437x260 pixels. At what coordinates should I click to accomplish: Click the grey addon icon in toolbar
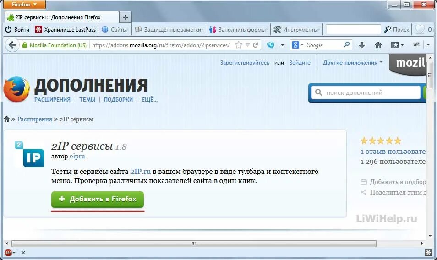tap(417, 45)
